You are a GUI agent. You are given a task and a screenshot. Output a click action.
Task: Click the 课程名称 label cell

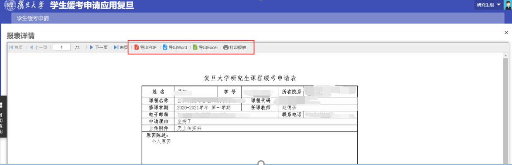coord(158,101)
